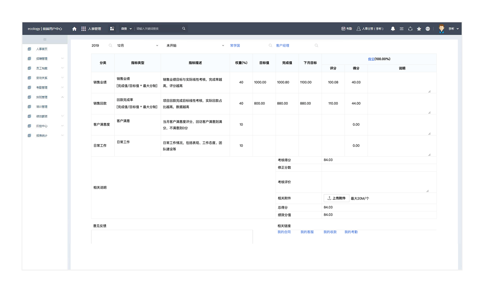Click the 常学国 employee link
Screen dimensions: 484x292
click(x=235, y=46)
